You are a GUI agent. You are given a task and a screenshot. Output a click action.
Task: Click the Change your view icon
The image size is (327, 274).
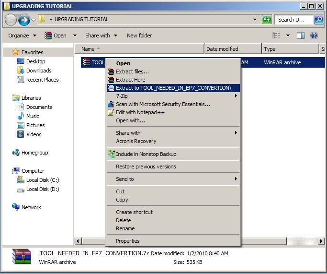tap(276, 36)
